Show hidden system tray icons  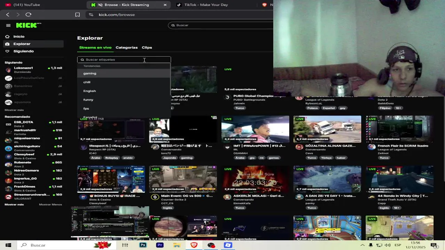(362, 245)
